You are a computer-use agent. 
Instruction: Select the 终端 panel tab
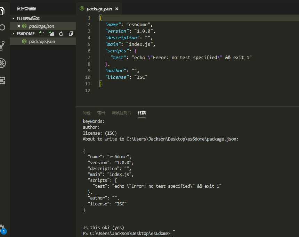coord(142,113)
